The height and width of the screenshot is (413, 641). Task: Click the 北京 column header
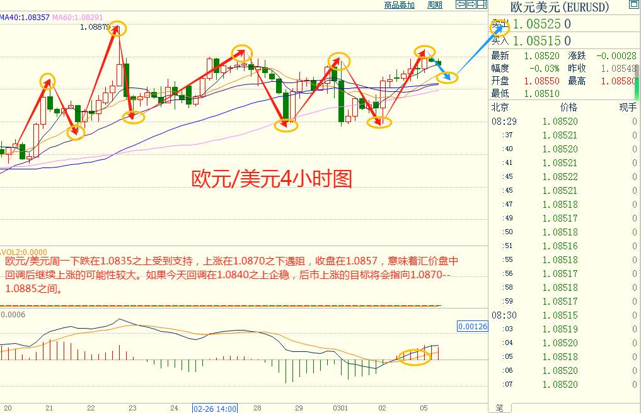coord(500,108)
